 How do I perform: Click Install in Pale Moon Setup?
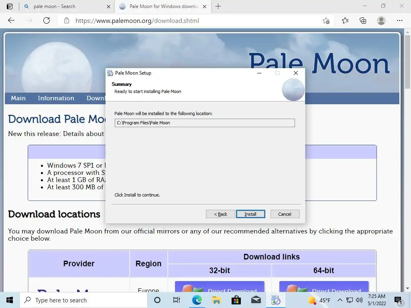point(250,214)
